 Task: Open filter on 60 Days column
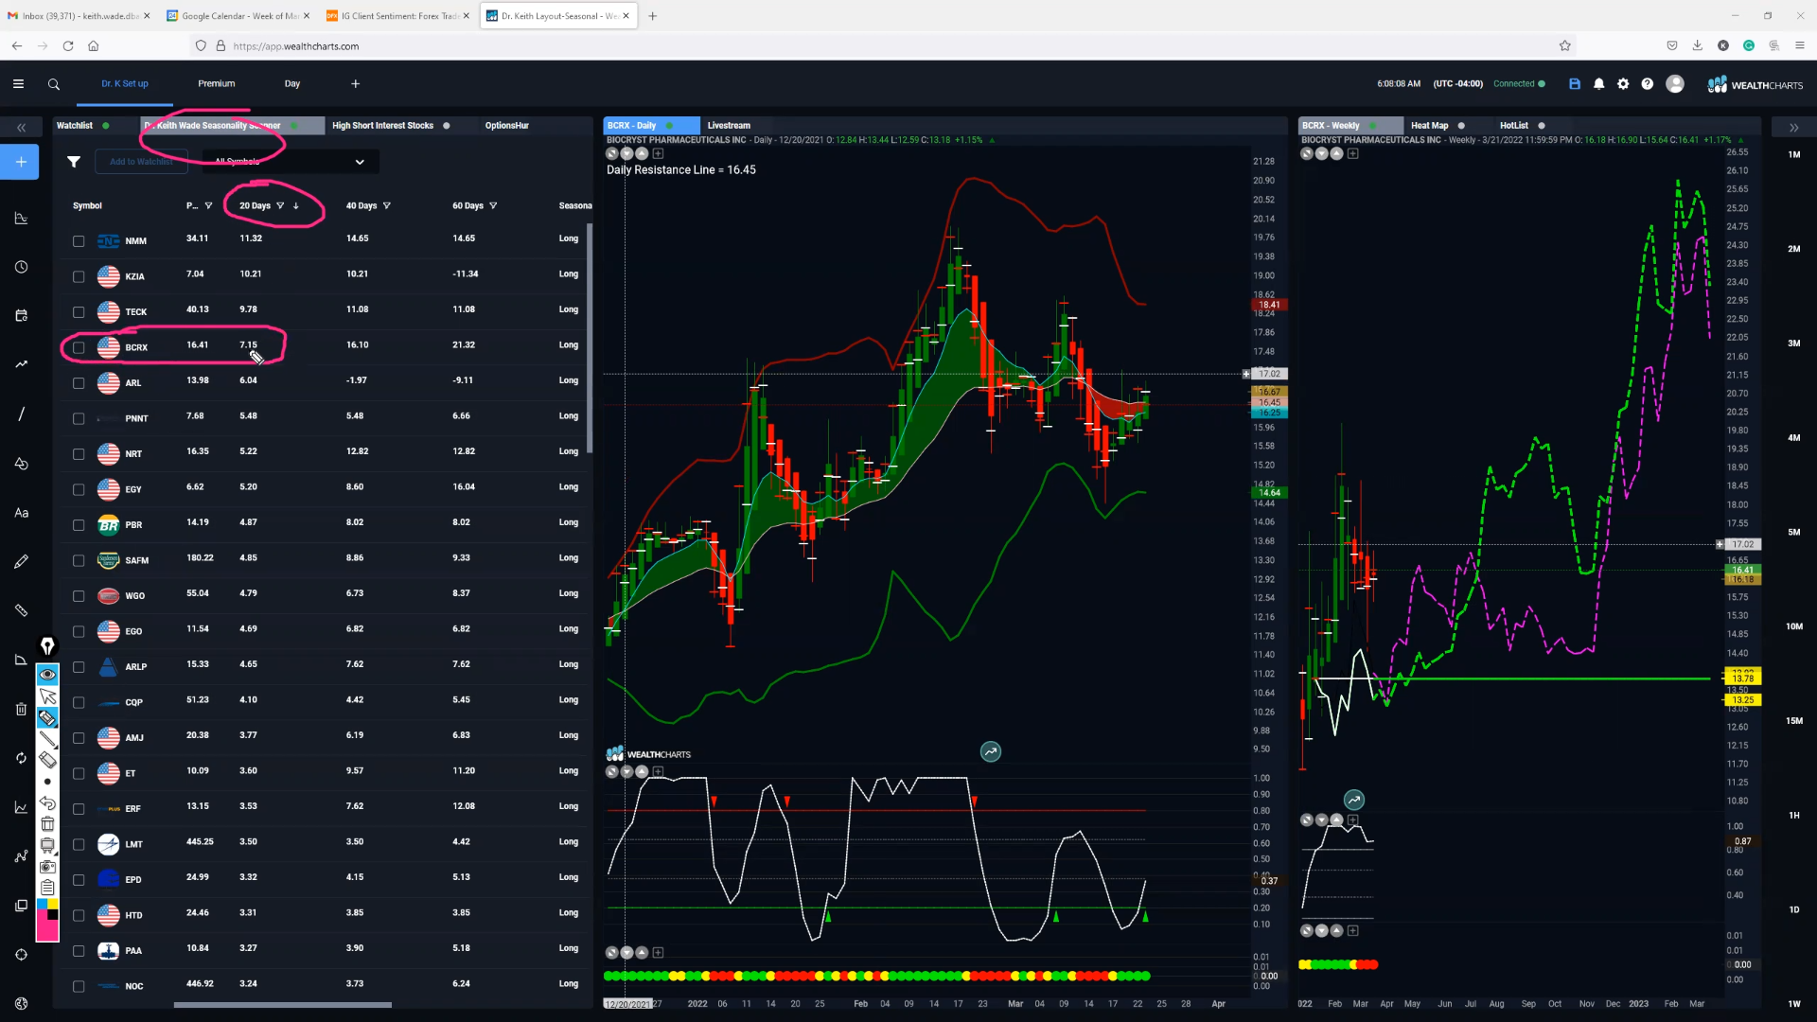[x=493, y=205]
